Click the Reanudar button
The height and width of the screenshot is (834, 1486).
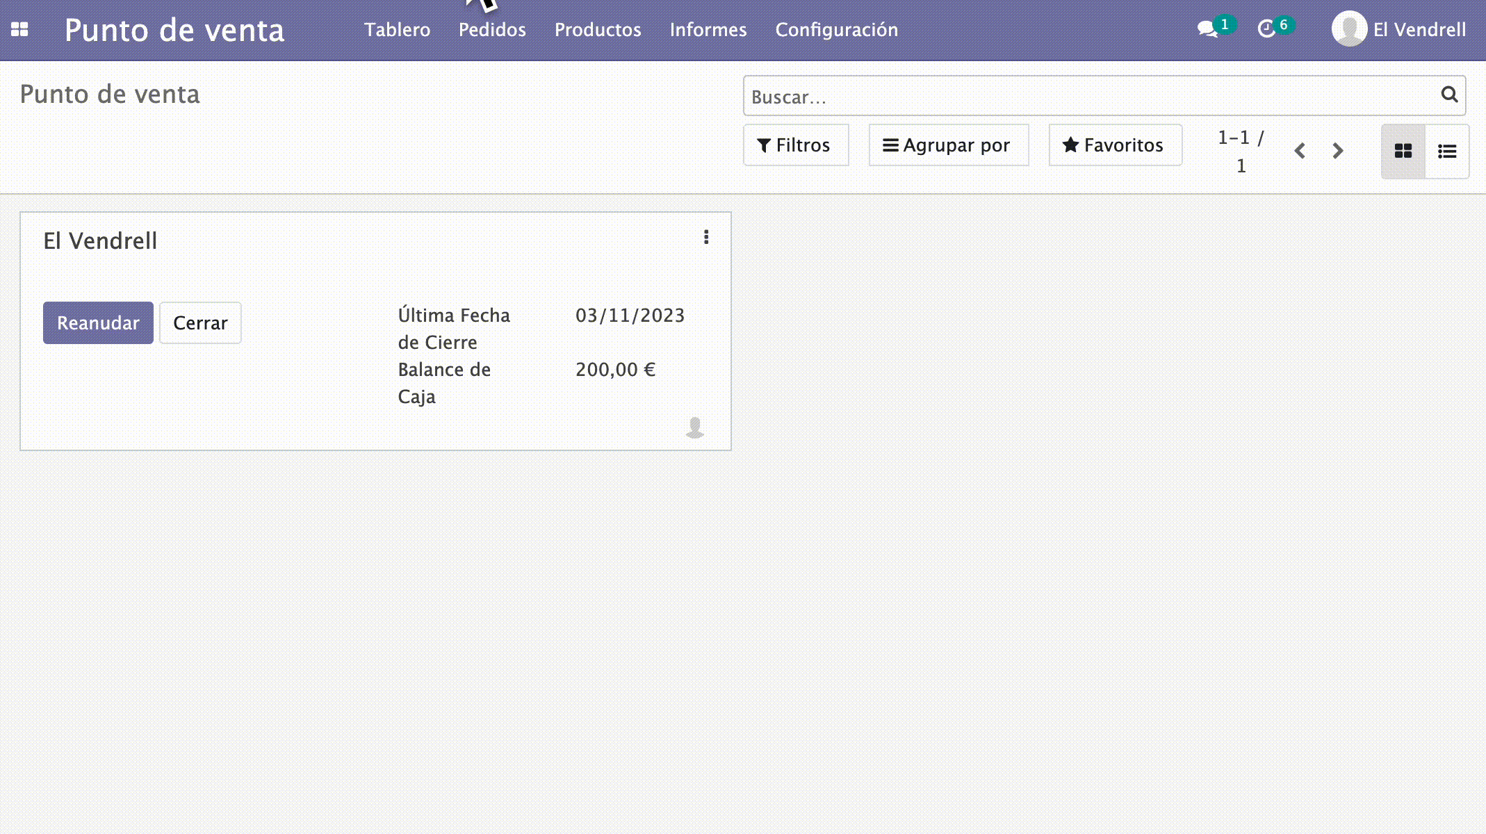click(x=98, y=323)
